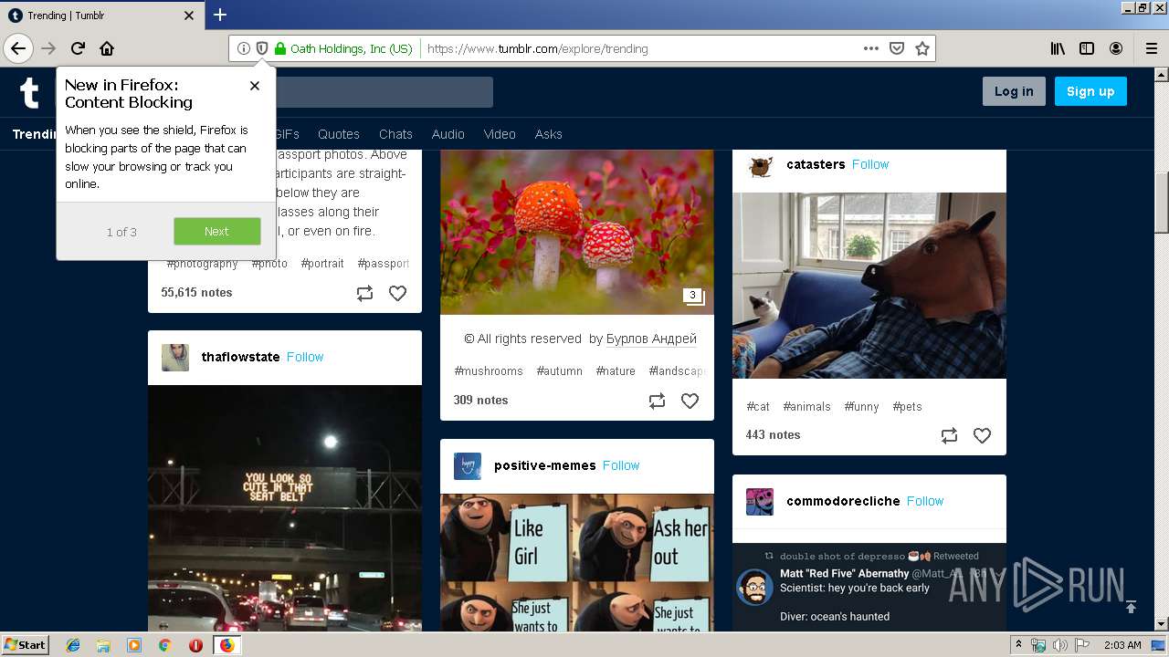Open the #nature tag
Image resolution: width=1169 pixels, height=657 pixels.
(x=616, y=371)
